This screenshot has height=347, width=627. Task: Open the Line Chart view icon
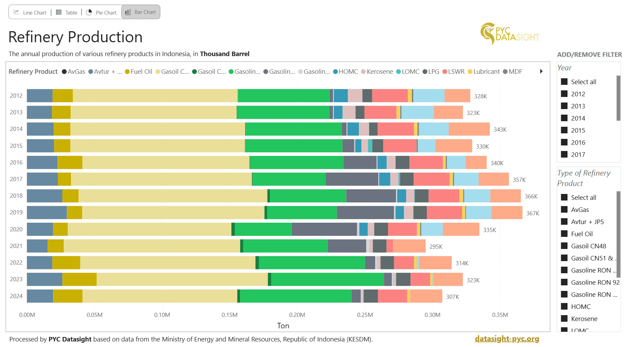click(x=16, y=12)
